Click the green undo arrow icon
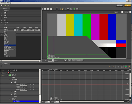The width and height of the screenshot is (132, 104). [x=5, y=5]
